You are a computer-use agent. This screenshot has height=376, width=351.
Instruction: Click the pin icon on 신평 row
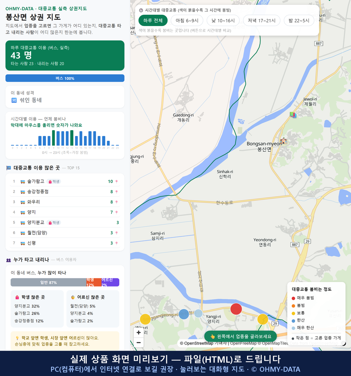click(x=117, y=243)
